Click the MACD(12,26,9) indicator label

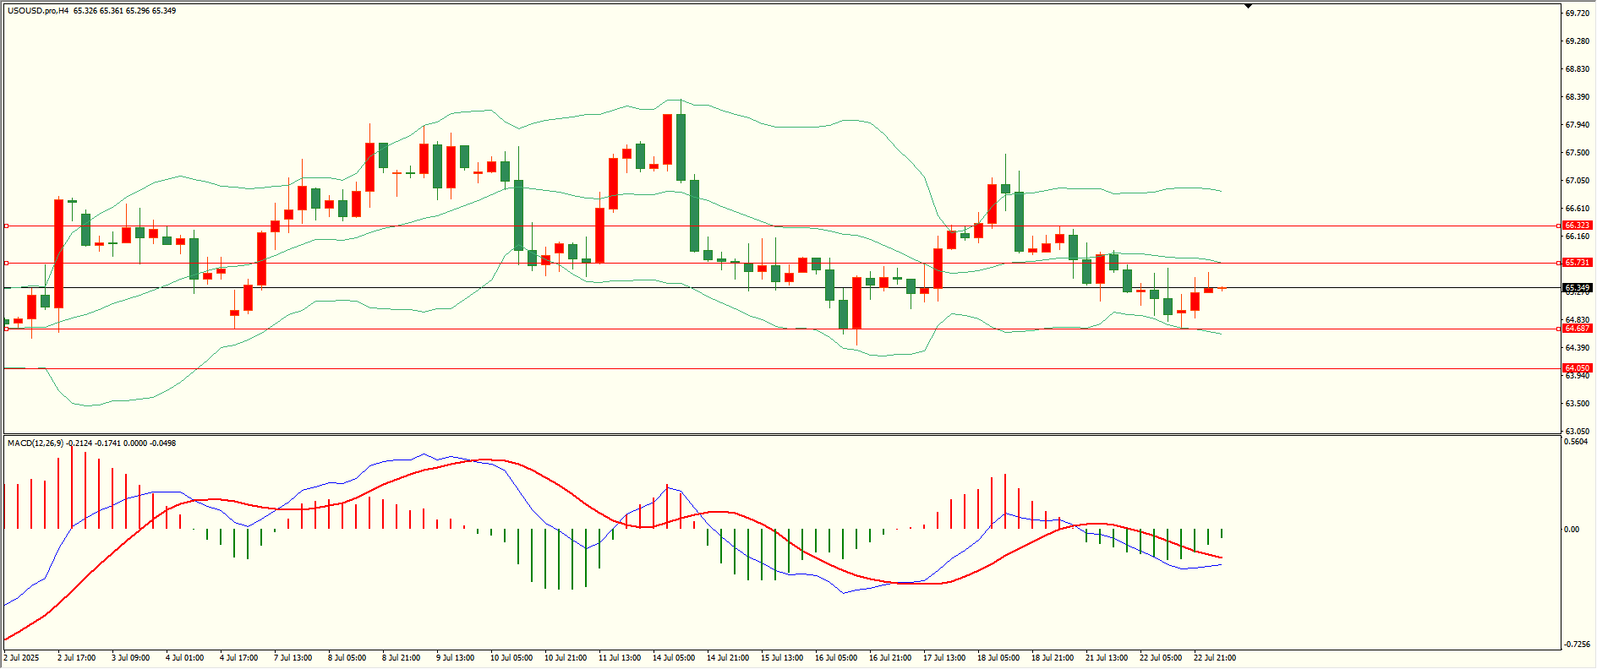36,443
